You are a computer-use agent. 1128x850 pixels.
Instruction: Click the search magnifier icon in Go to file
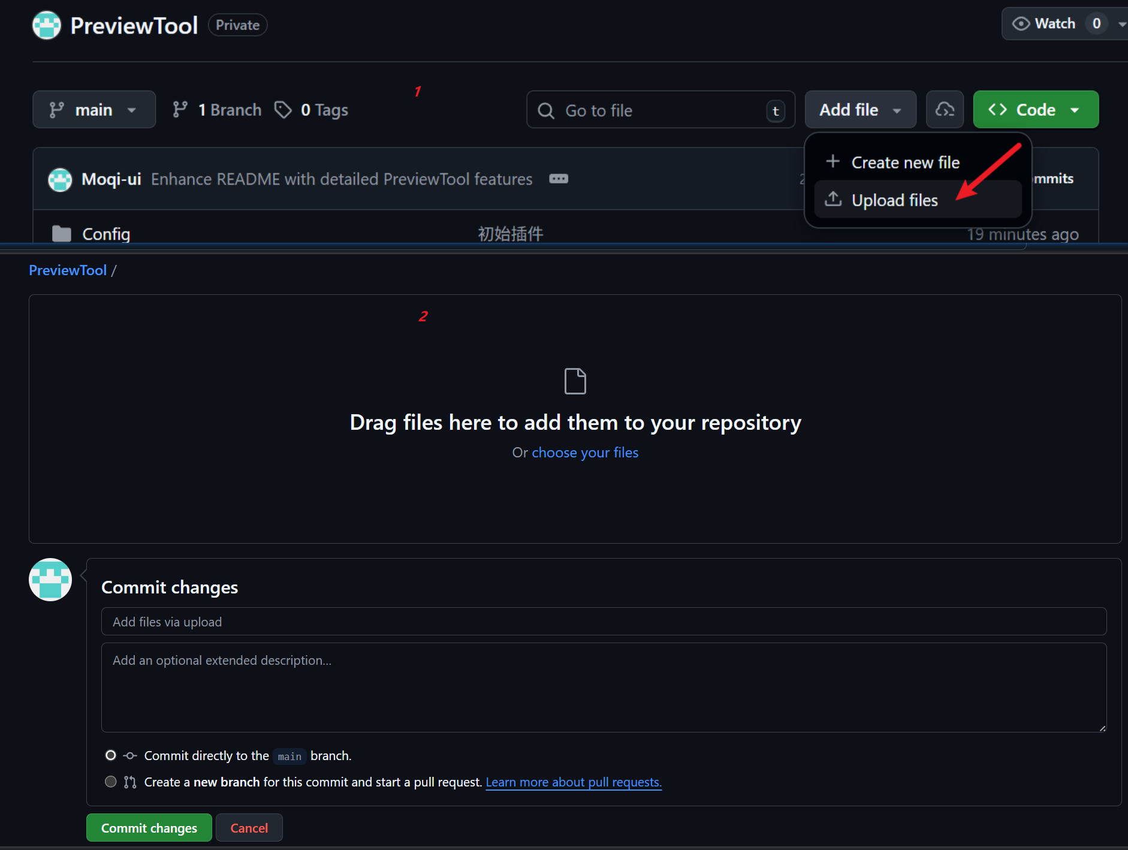click(x=546, y=110)
